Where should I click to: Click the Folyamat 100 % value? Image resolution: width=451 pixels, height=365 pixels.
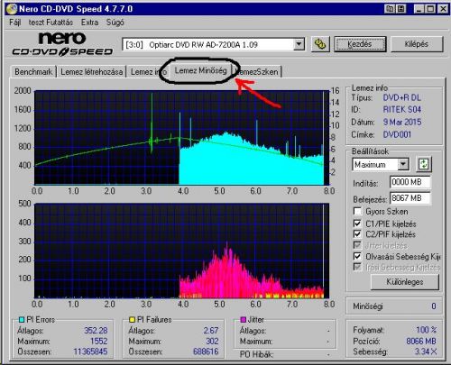coord(427,330)
